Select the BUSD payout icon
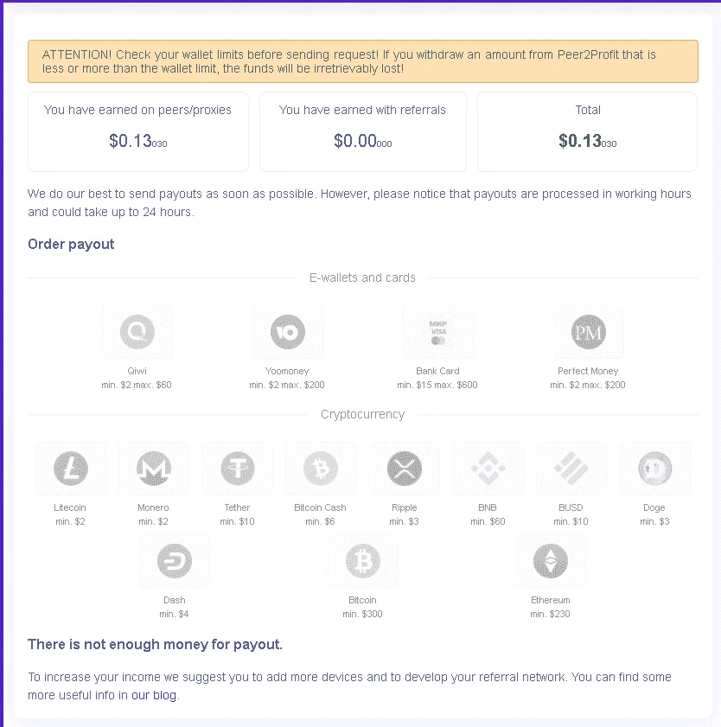Image resolution: width=721 pixels, height=727 pixels. tap(571, 469)
